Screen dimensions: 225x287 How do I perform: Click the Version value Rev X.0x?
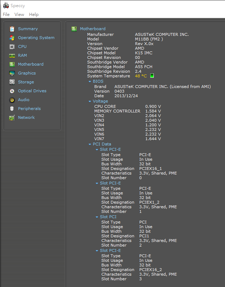click(x=144, y=44)
